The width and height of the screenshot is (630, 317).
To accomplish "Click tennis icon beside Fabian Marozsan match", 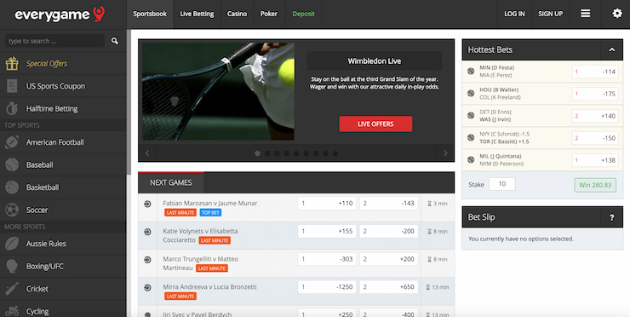I will [x=147, y=204].
